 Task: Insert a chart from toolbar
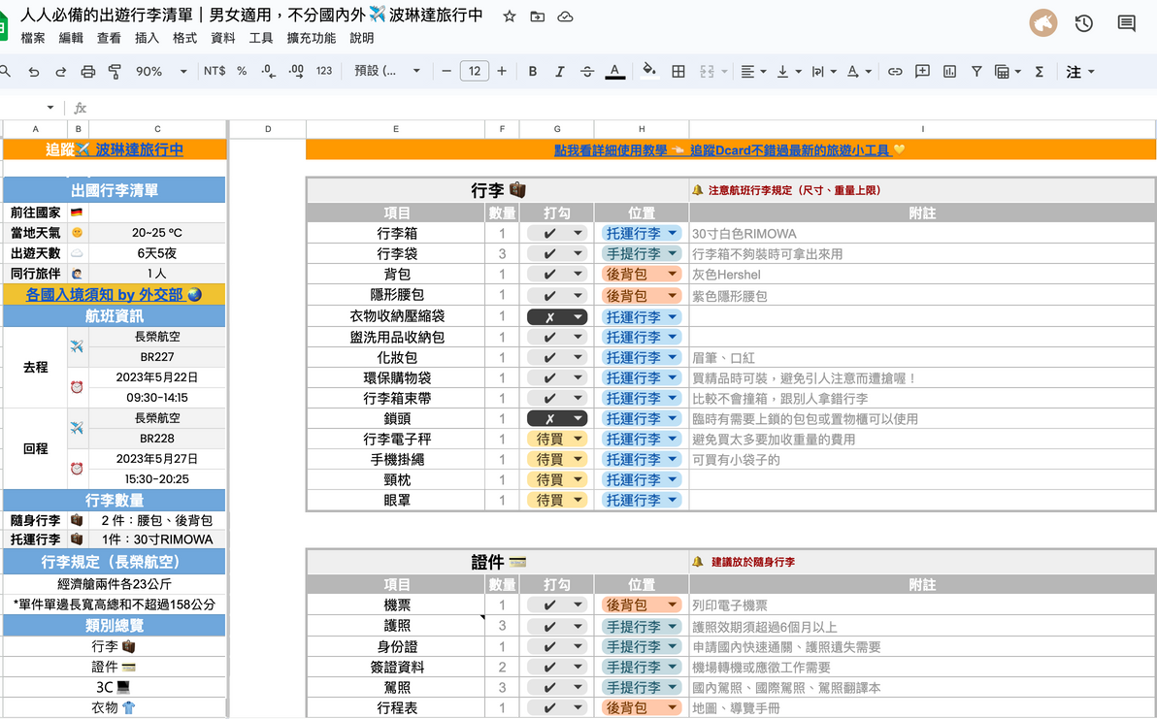click(949, 72)
